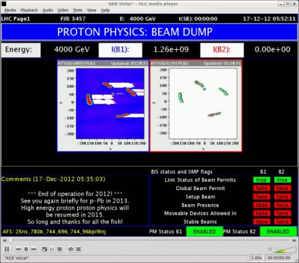Viewport: 299px width, 263px height.
Task: Open the Playback menu
Action: click(x=29, y=10)
